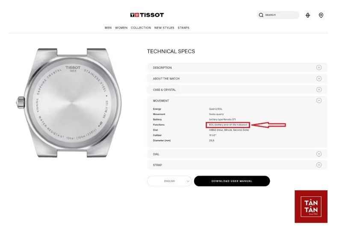Viewport: 342px width, 236px height.
Task: Collapse Movement section with minus icon
Action: 319,101
